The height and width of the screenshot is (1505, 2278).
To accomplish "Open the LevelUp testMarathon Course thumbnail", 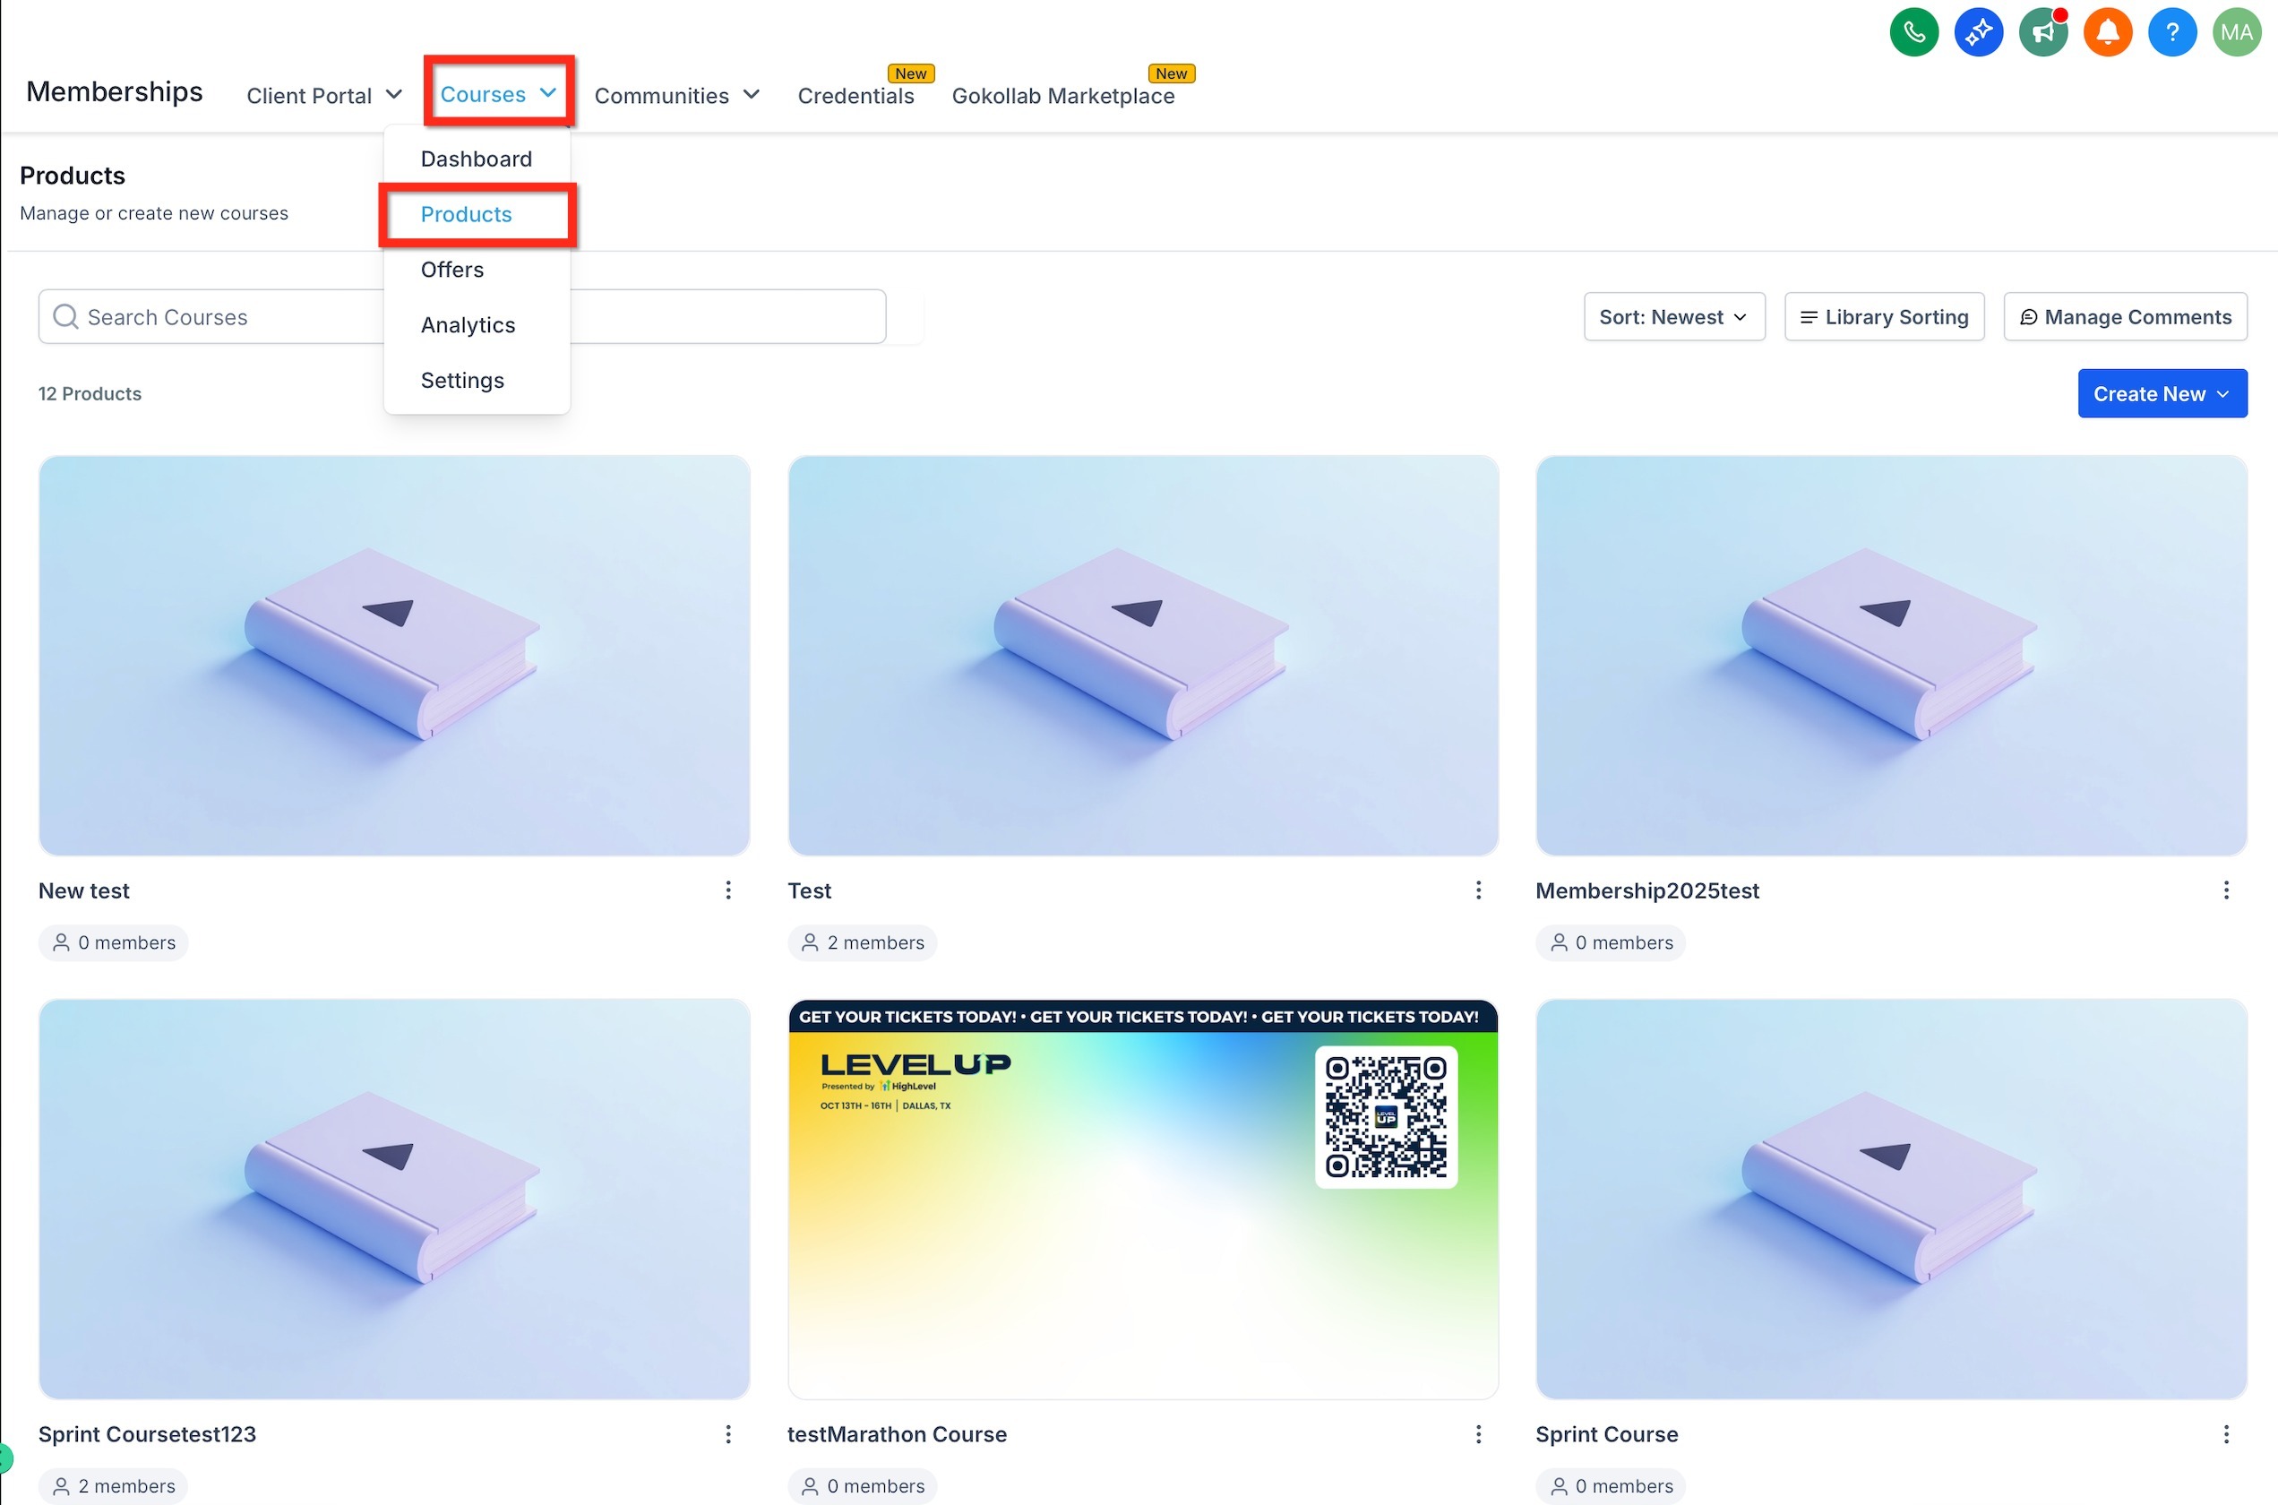I will [x=1142, y=1199].
